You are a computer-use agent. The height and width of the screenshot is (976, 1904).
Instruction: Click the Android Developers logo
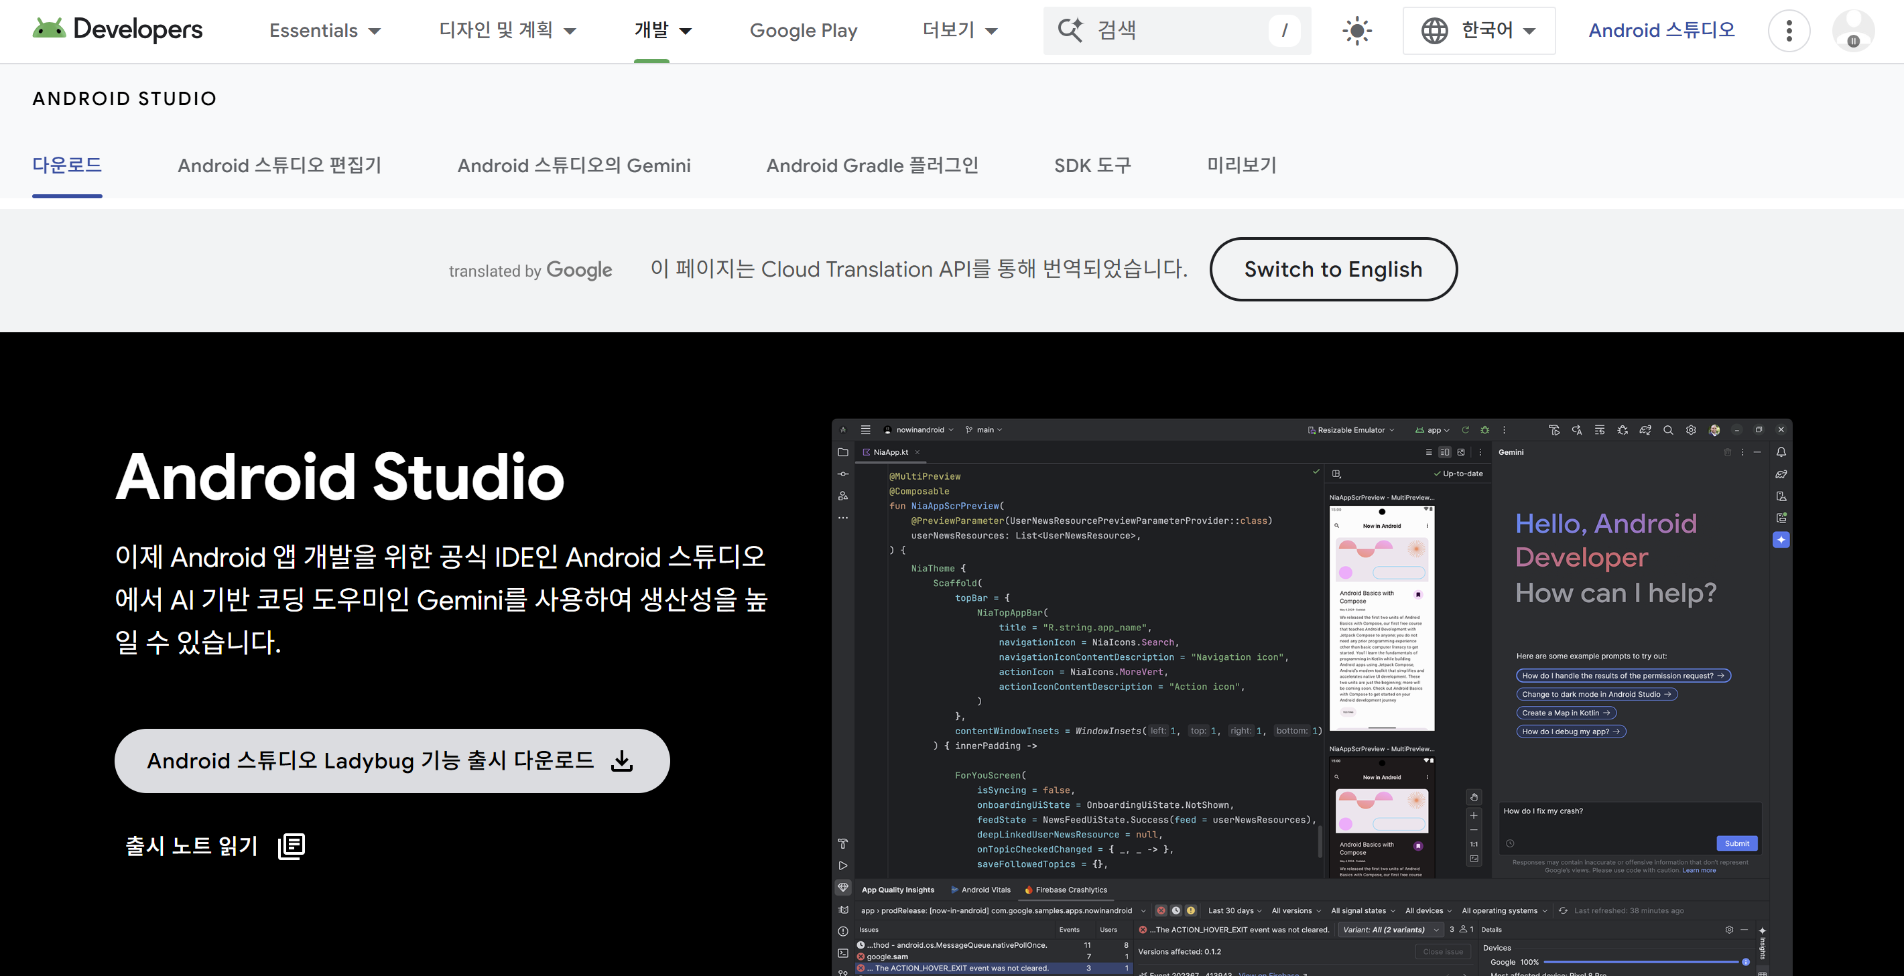click(x=117, y=29)
